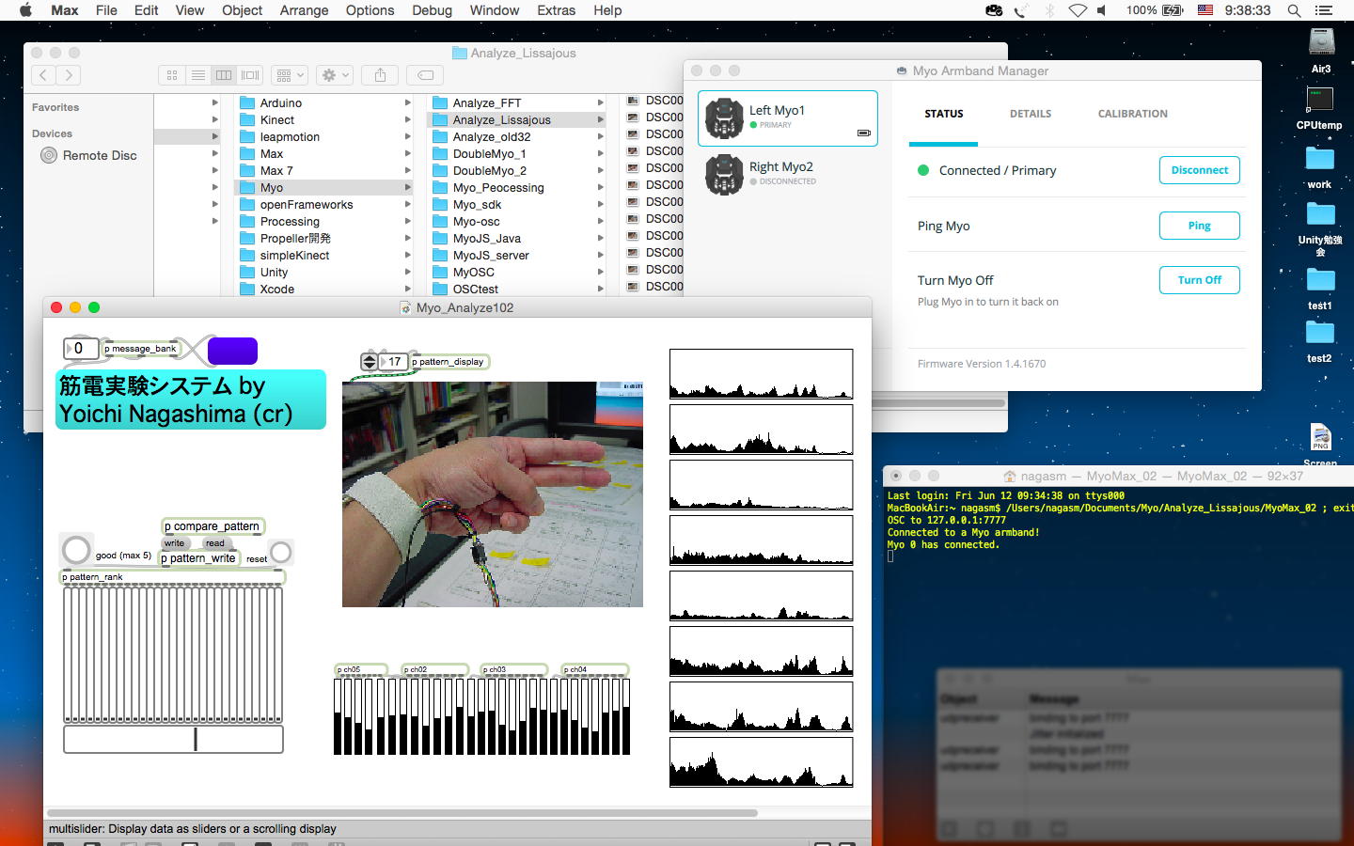Screen dimensions: 1354x846
Task: Expand the Myo folder arrow
Action: 407,187
